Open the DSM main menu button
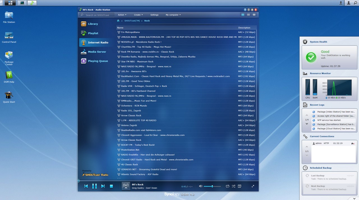 point(10,3)
